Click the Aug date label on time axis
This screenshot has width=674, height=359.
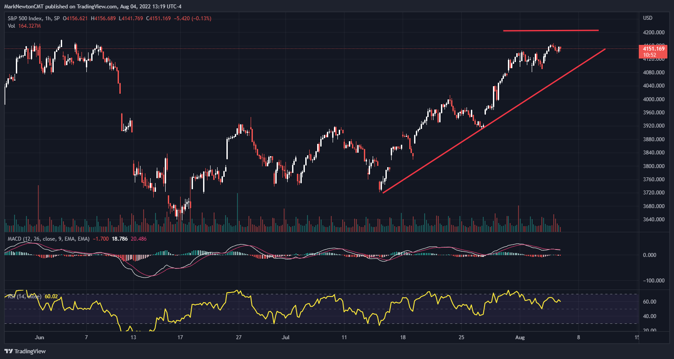[x=520, y=337]
